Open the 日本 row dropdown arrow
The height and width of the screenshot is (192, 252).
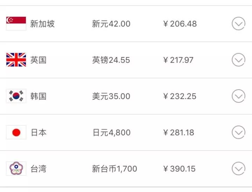[238, 133]
